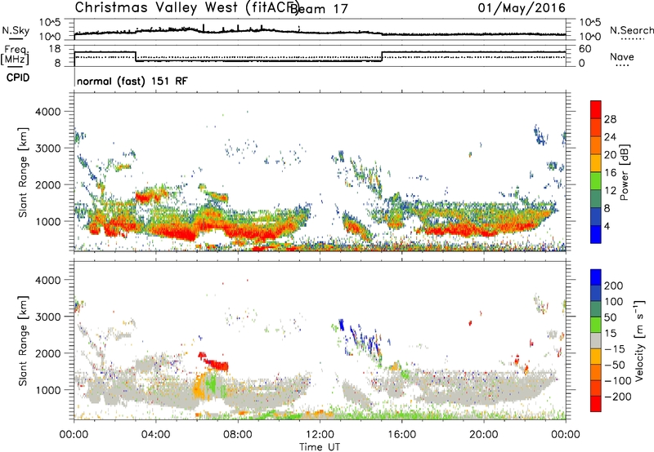Click the '60' tick on Nave axis
The width and height of the screenshot is (654, 452).
tap(585, 49)
